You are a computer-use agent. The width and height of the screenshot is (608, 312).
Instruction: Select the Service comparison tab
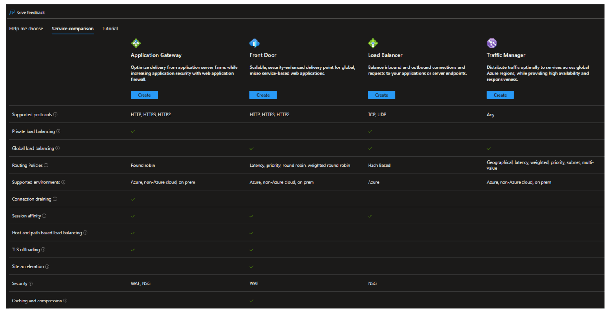[x=72, y=28]
